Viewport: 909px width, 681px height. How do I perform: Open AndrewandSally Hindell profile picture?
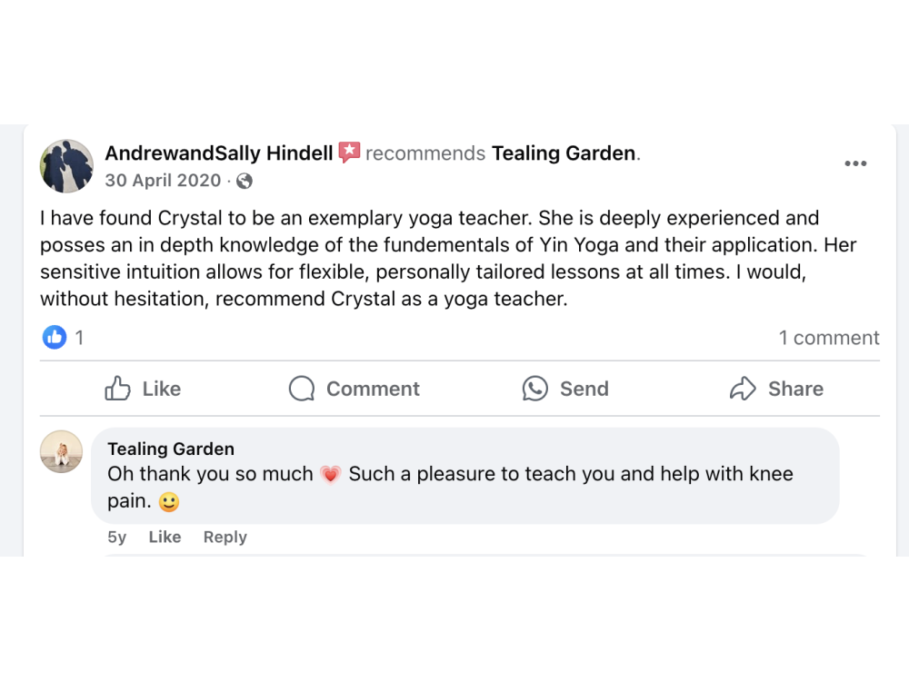click(66, 166)
